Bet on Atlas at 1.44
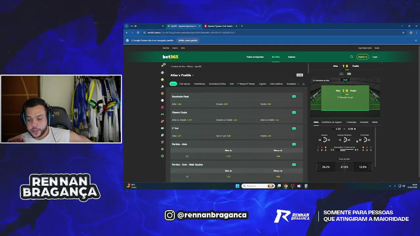This screenshot has width=420, height=236. point(192,104)
